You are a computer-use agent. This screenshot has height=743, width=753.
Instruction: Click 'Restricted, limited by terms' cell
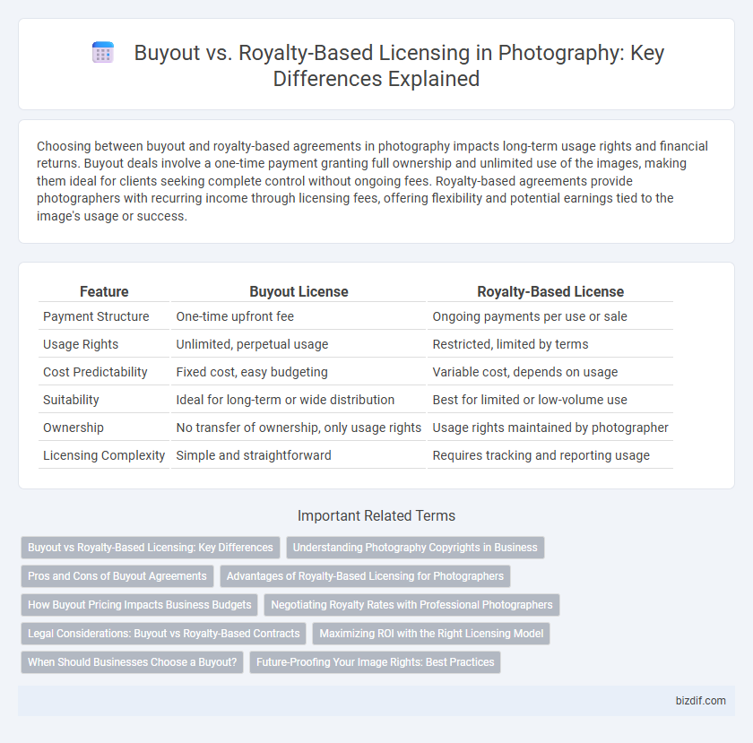tap(550, 344)
